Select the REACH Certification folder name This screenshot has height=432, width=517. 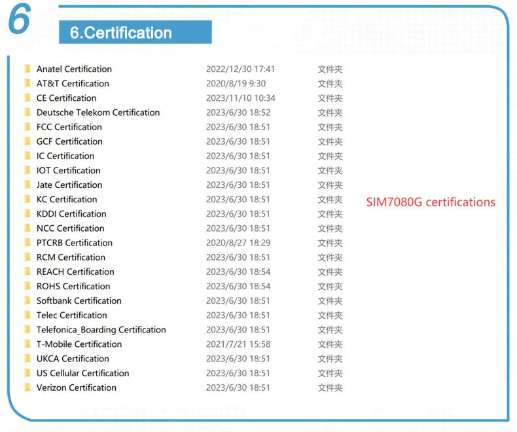(x=75, y=272)
